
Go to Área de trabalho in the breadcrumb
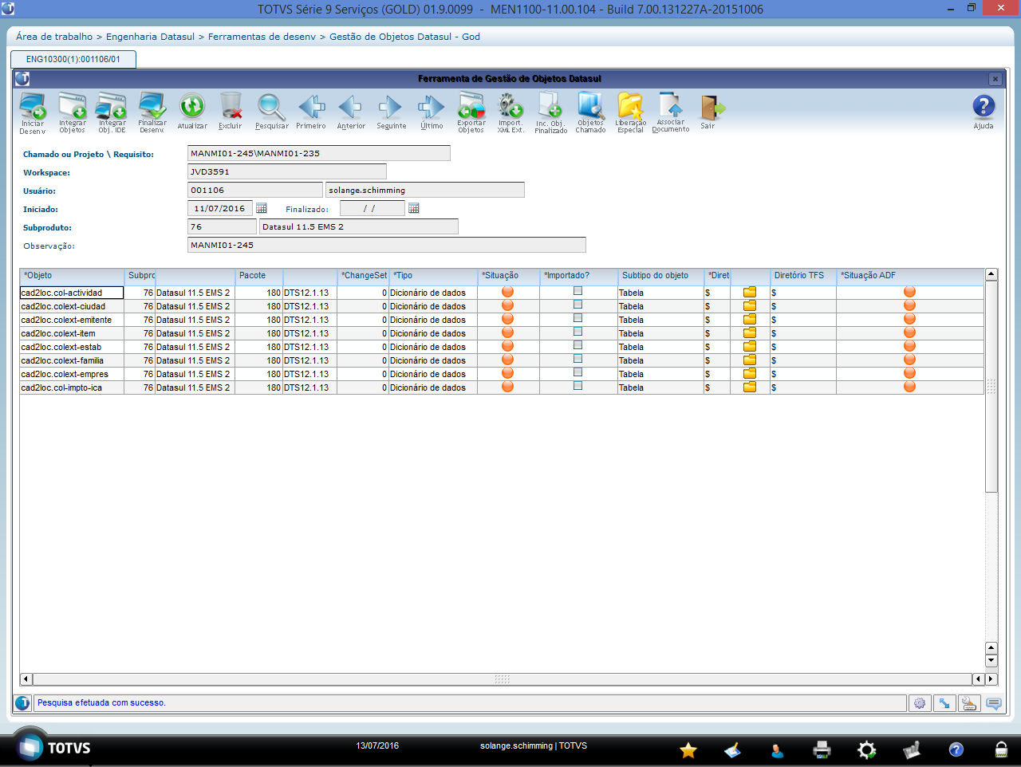(x=54, y=37)
